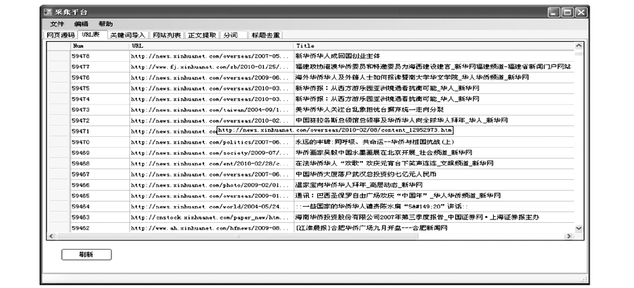Select Num cell 59465

click(100, 196)
